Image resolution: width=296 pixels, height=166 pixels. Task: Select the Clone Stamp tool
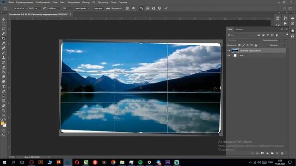click(3, 58)
